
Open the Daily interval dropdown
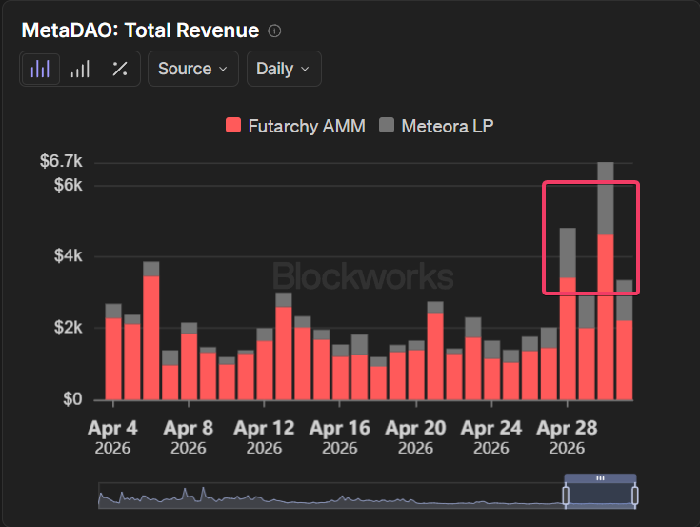[x=284, y=69]
